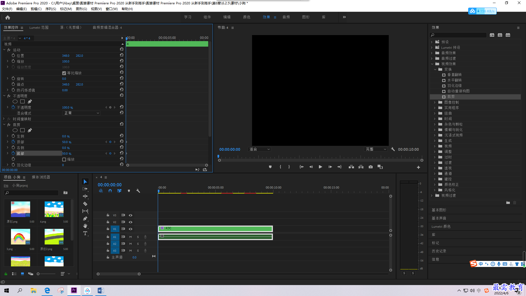
Task: Toggle V3 track output eye
Action: (x=131, y=215)
